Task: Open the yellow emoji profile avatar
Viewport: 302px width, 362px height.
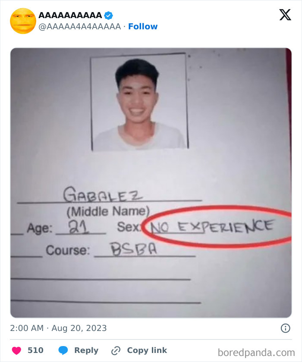Action: [x=23, y=21]
